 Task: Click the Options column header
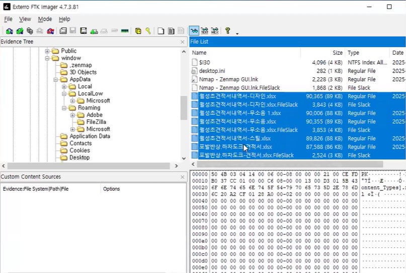tap(143, 189)
